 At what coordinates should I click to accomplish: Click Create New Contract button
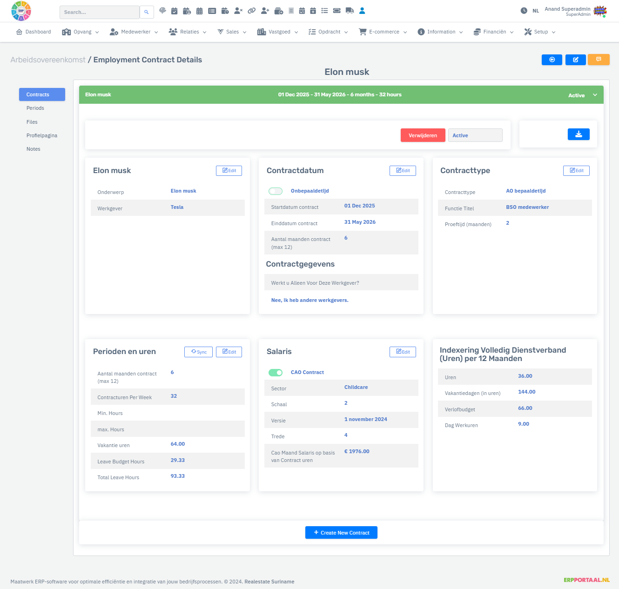[341, 533]
